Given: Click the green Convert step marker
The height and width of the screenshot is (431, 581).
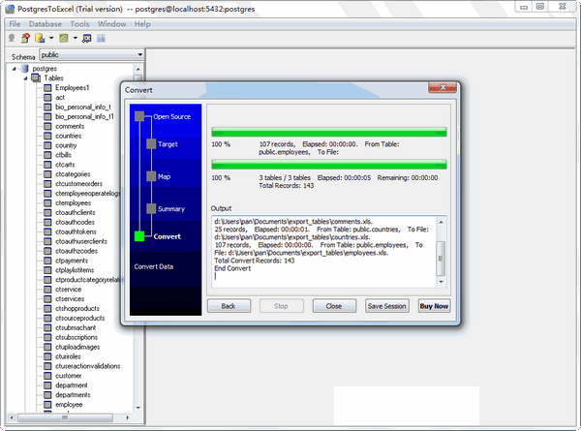Looking at the screenshot, I should [x=139, y=236].
